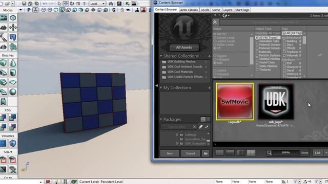Click the All Assets button
This screenshot has height=184, width=328.
click(x=184, y=48)
